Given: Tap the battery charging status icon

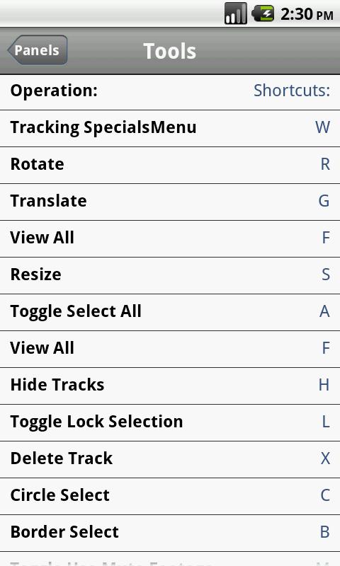Looking at the screenshot, I should [x=263, y=13].
